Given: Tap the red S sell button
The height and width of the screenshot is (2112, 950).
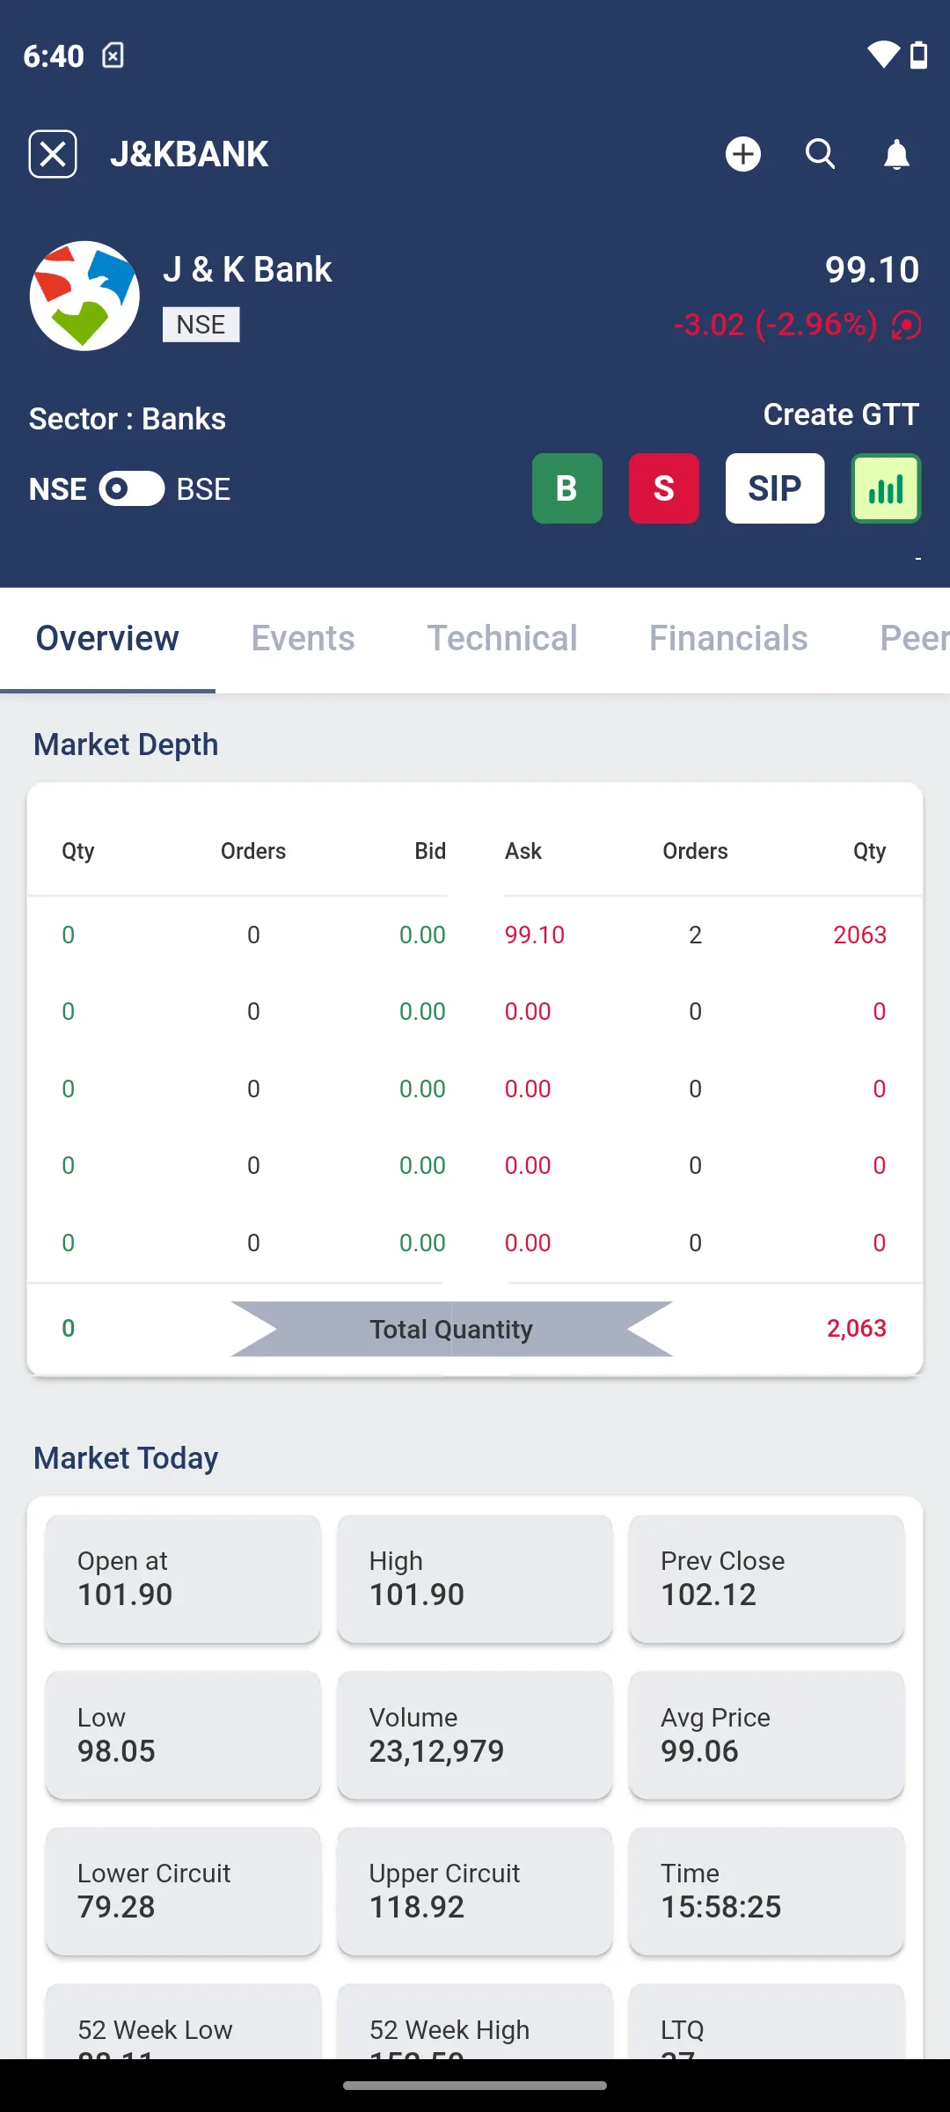Looking at the screenshot, I should 664,488.
